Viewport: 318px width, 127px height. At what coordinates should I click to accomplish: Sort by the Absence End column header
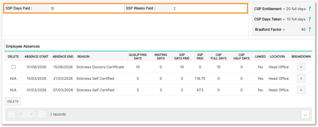coord(63,57)
